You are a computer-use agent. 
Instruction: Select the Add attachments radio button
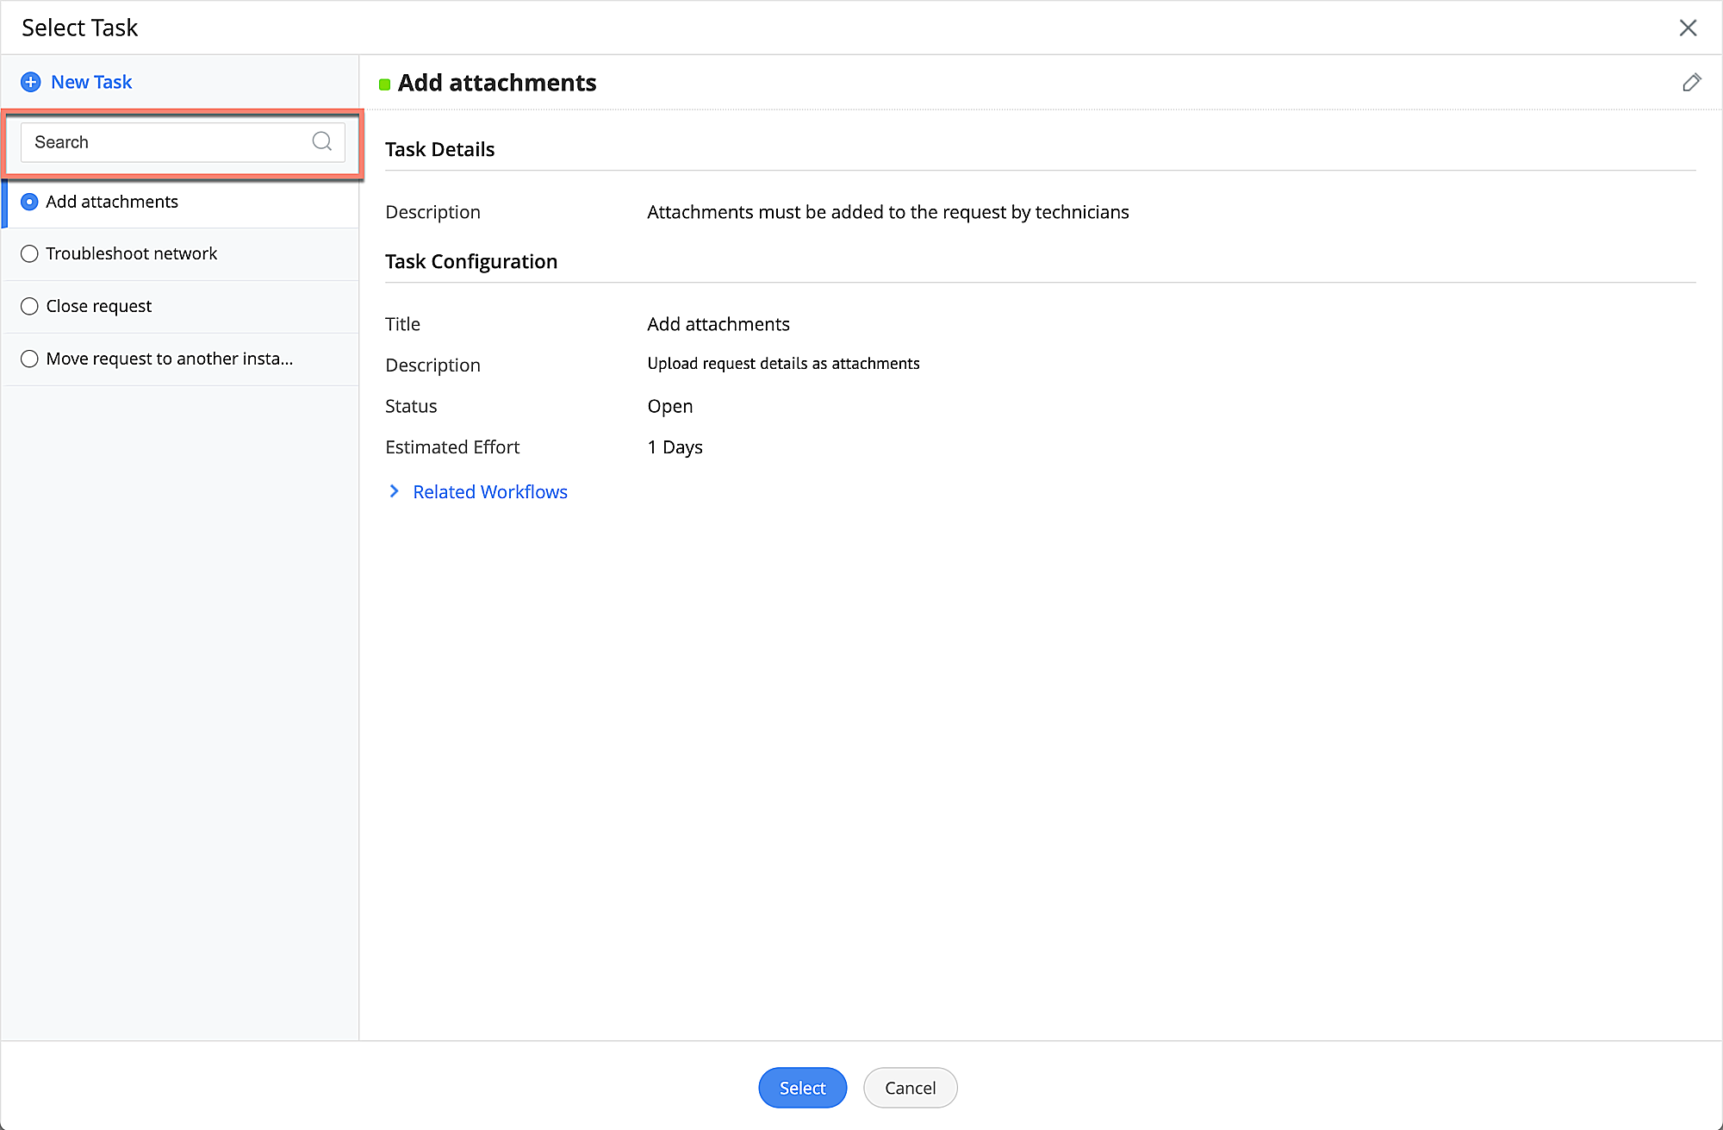29,202
